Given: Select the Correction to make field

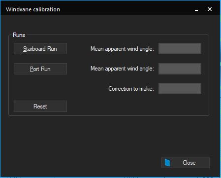Looking at the screenshot, I should point(180,89).
